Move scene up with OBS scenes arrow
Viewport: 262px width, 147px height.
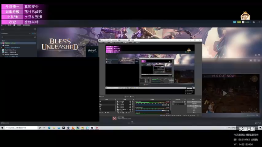[105, 113]
